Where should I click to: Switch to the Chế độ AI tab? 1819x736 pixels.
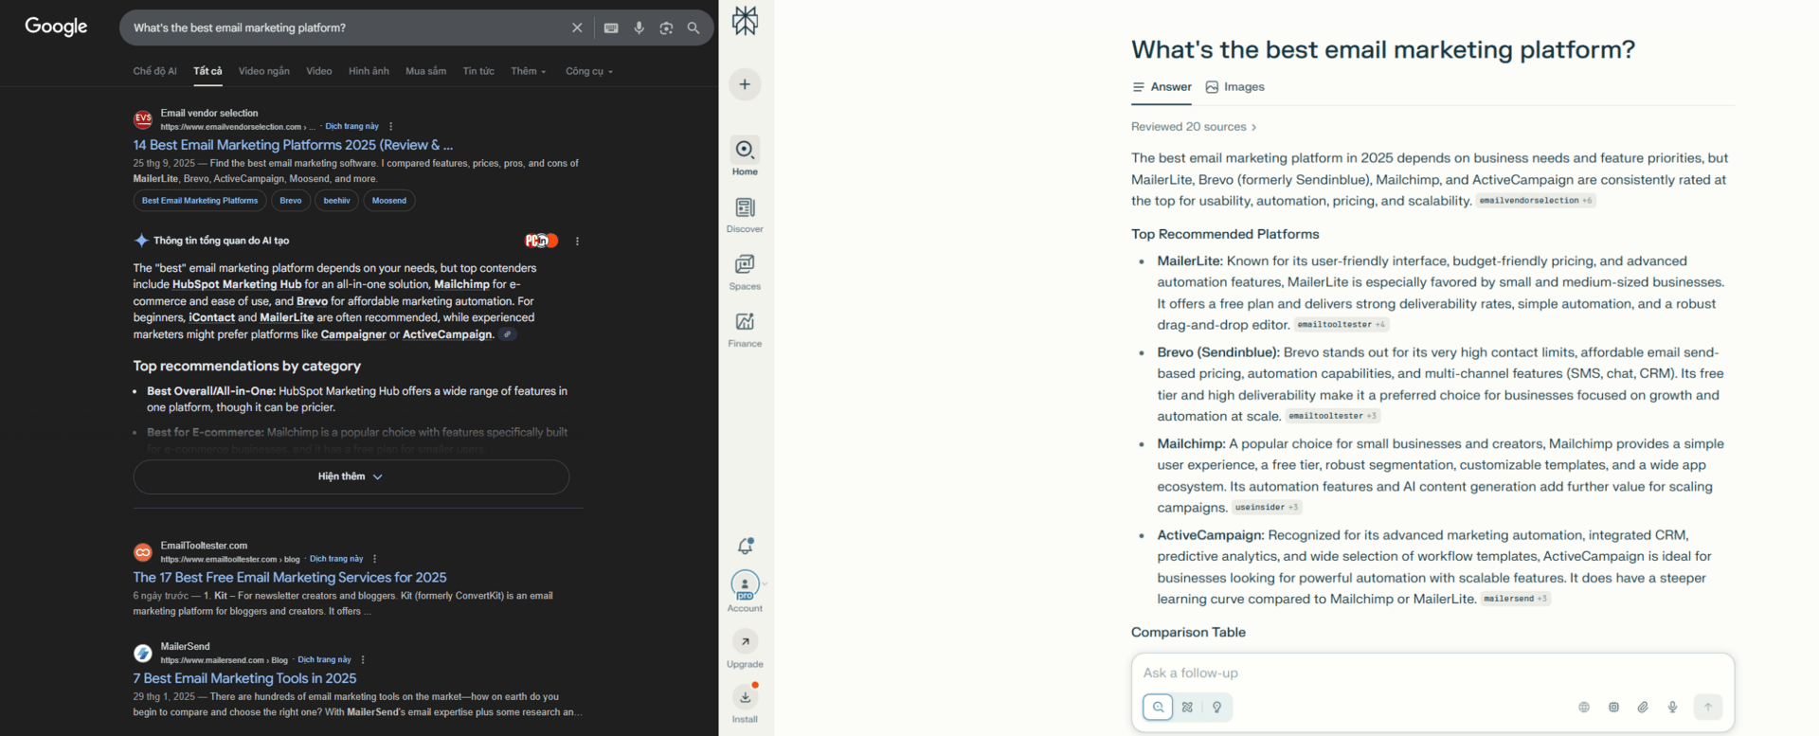(x=154, y=71)
